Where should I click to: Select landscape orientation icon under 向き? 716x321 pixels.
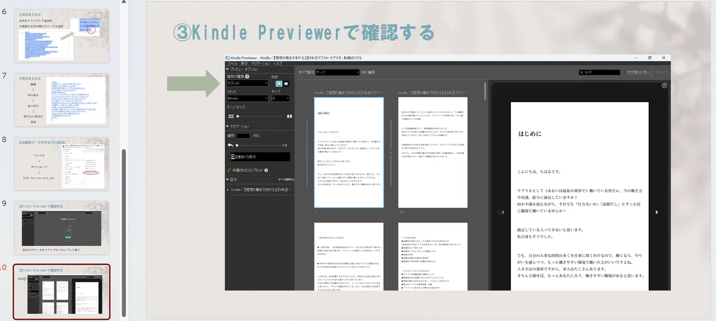286,84
